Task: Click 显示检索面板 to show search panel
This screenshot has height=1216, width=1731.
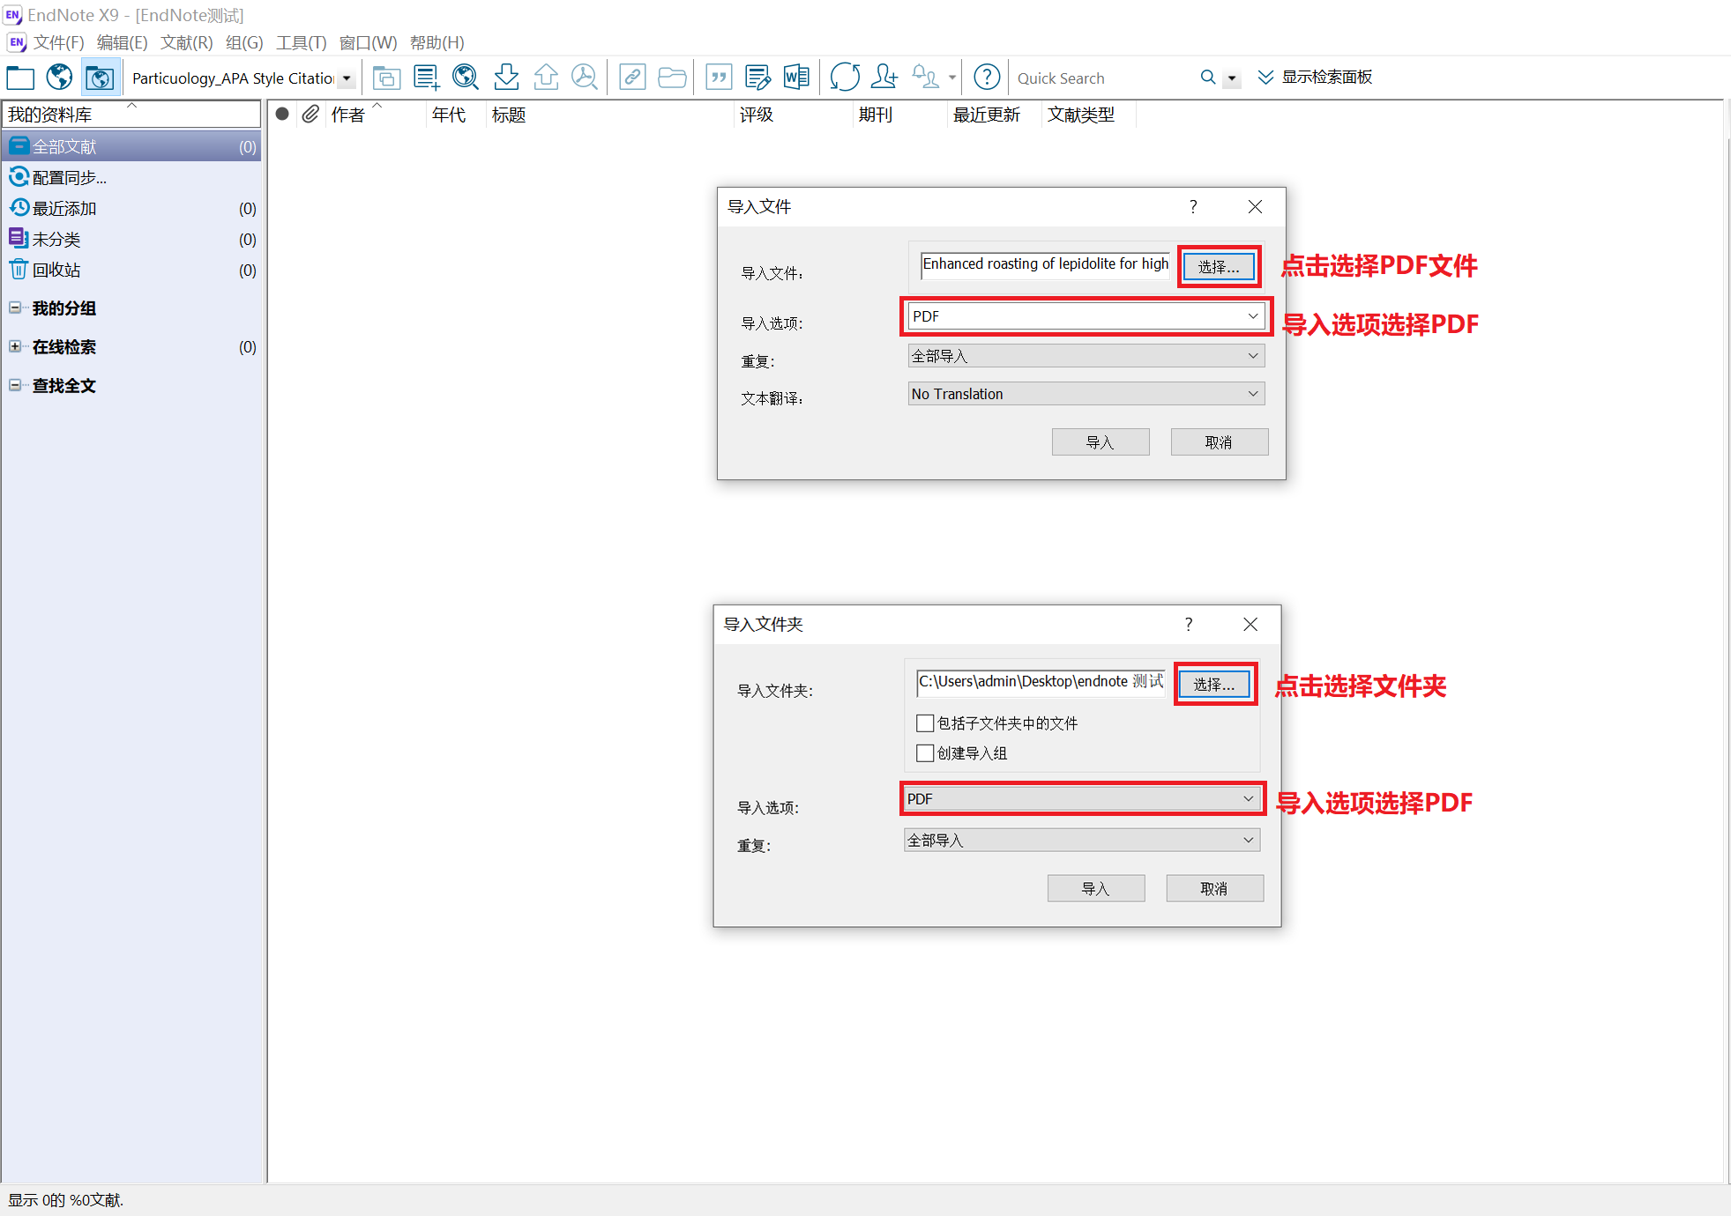Action: 1315,78
